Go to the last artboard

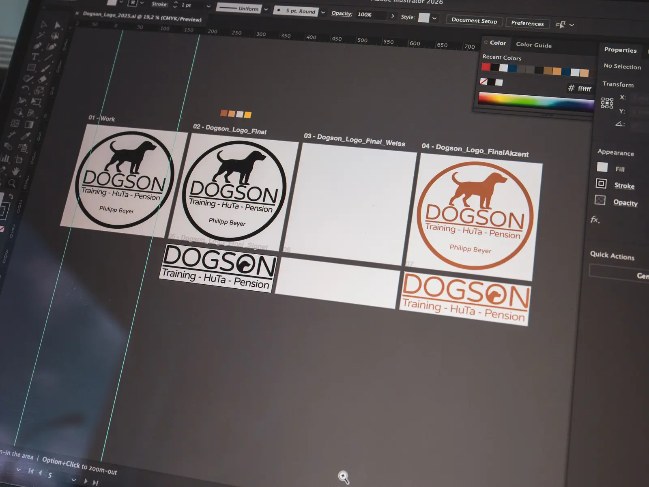click(95, 483)
